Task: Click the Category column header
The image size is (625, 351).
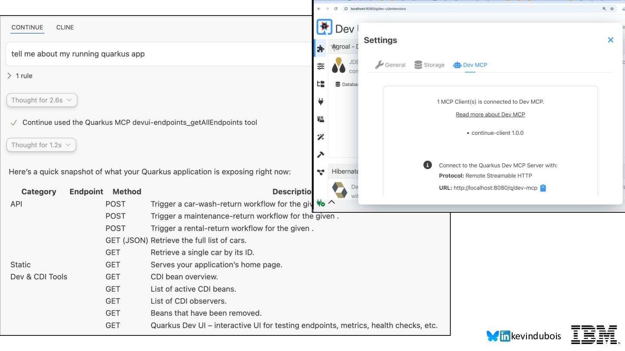Action: tap(39, 192)
